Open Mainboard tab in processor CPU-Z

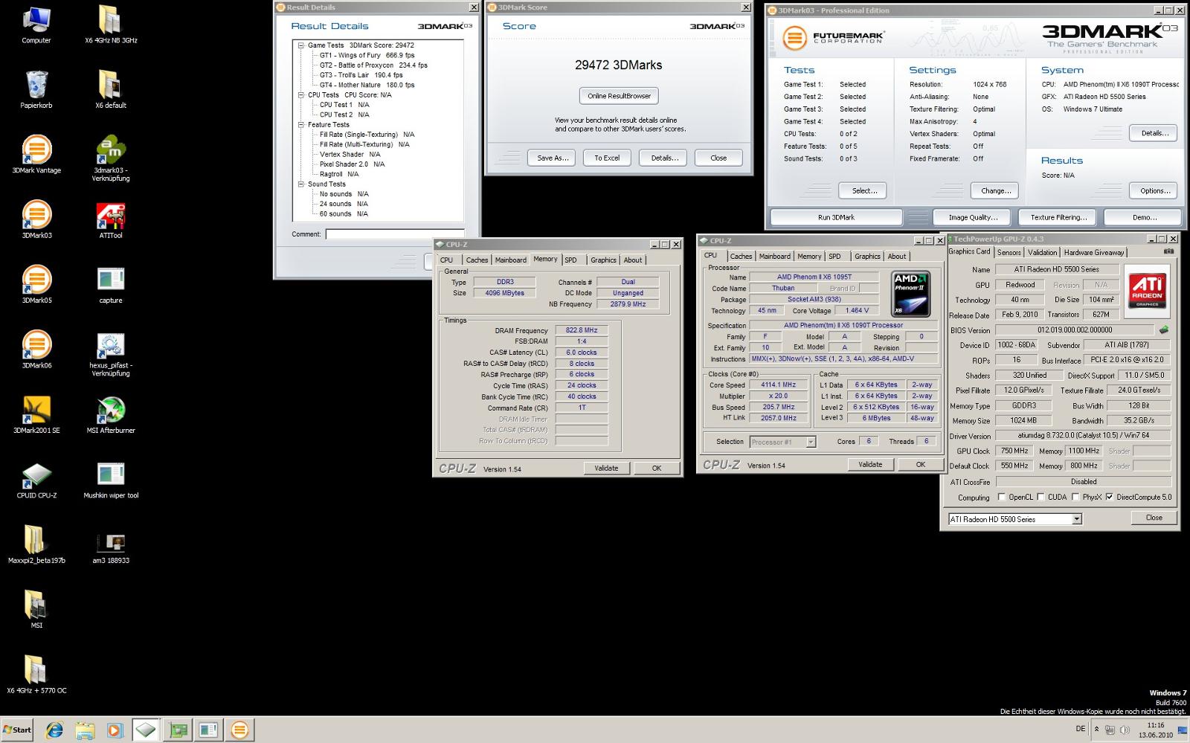[774, 257]
